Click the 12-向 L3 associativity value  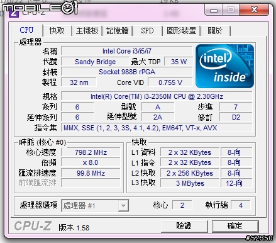[236, 183]
